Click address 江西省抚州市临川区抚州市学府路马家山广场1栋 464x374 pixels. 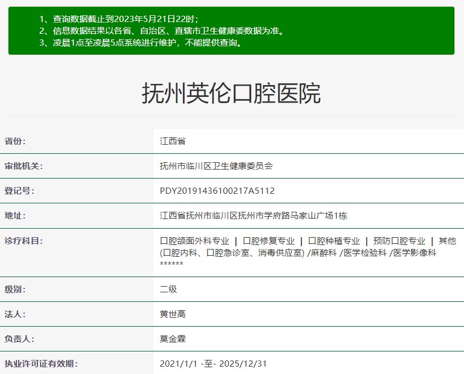point(253,216)
